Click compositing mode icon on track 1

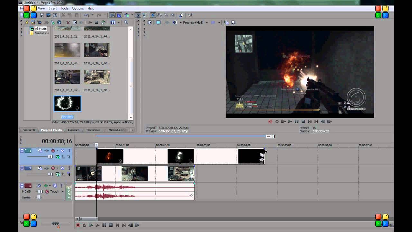pyautogui.click(x=58, y=157)
